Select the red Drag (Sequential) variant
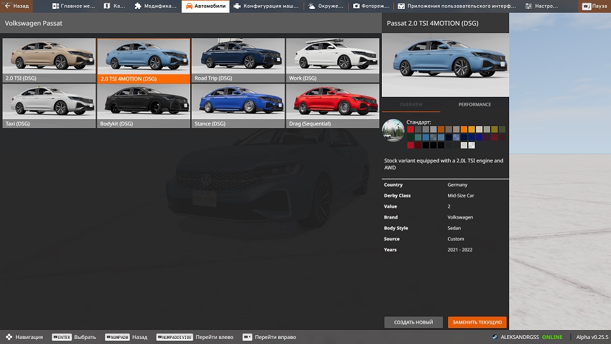Viewport: 611px width, 344px height. coord(332,106)
